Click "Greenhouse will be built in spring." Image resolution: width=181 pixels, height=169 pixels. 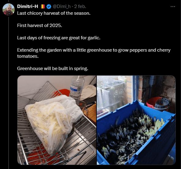tap(53, 69)
